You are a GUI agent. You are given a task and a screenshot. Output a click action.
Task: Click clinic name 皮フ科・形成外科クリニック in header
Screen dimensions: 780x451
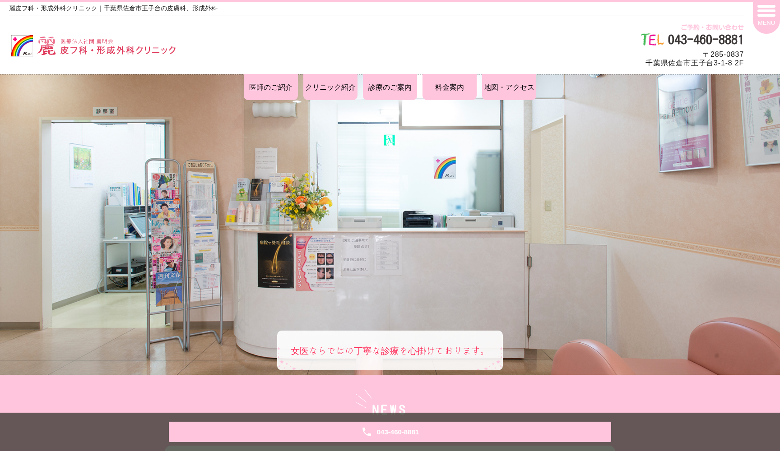tap(117, 51)
